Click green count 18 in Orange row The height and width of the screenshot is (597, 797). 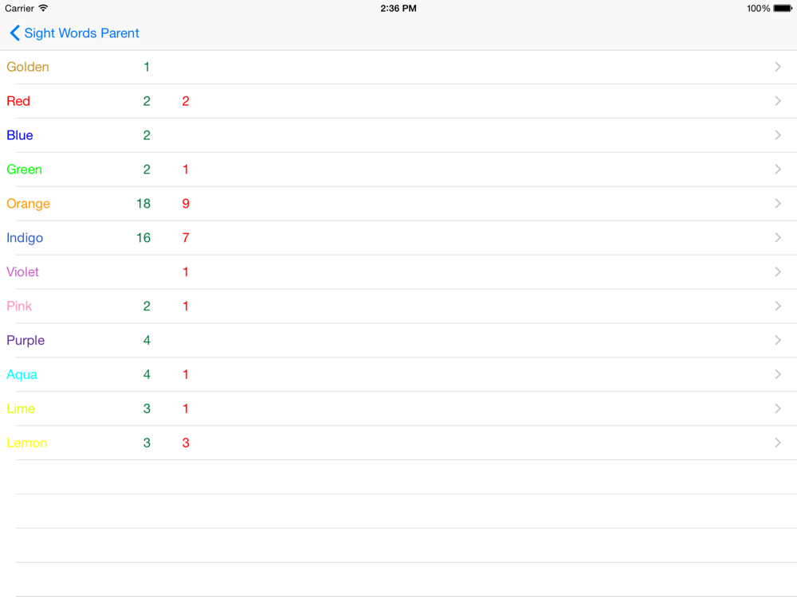coord(143,204)
